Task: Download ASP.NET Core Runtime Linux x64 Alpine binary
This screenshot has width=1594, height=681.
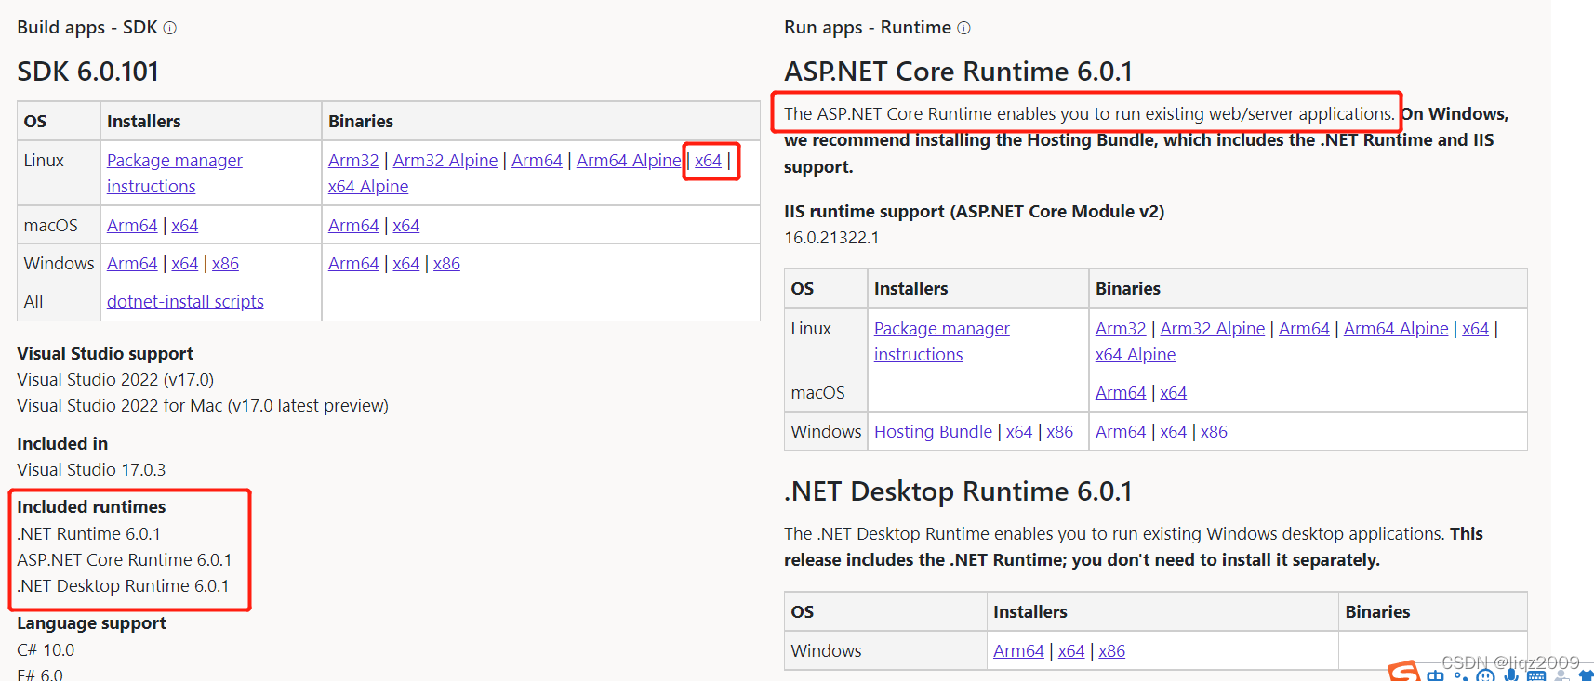Action: (x=1136, y=354)
